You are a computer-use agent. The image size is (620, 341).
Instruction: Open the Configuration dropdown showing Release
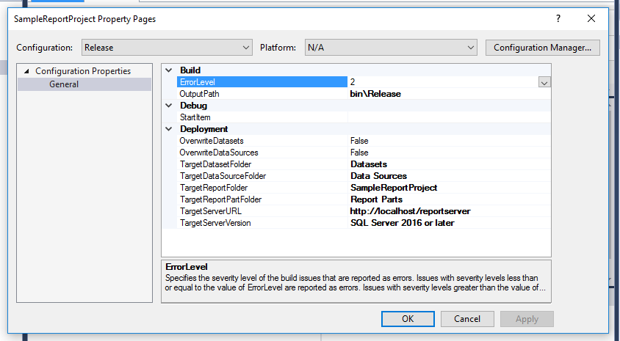[167, 48]
